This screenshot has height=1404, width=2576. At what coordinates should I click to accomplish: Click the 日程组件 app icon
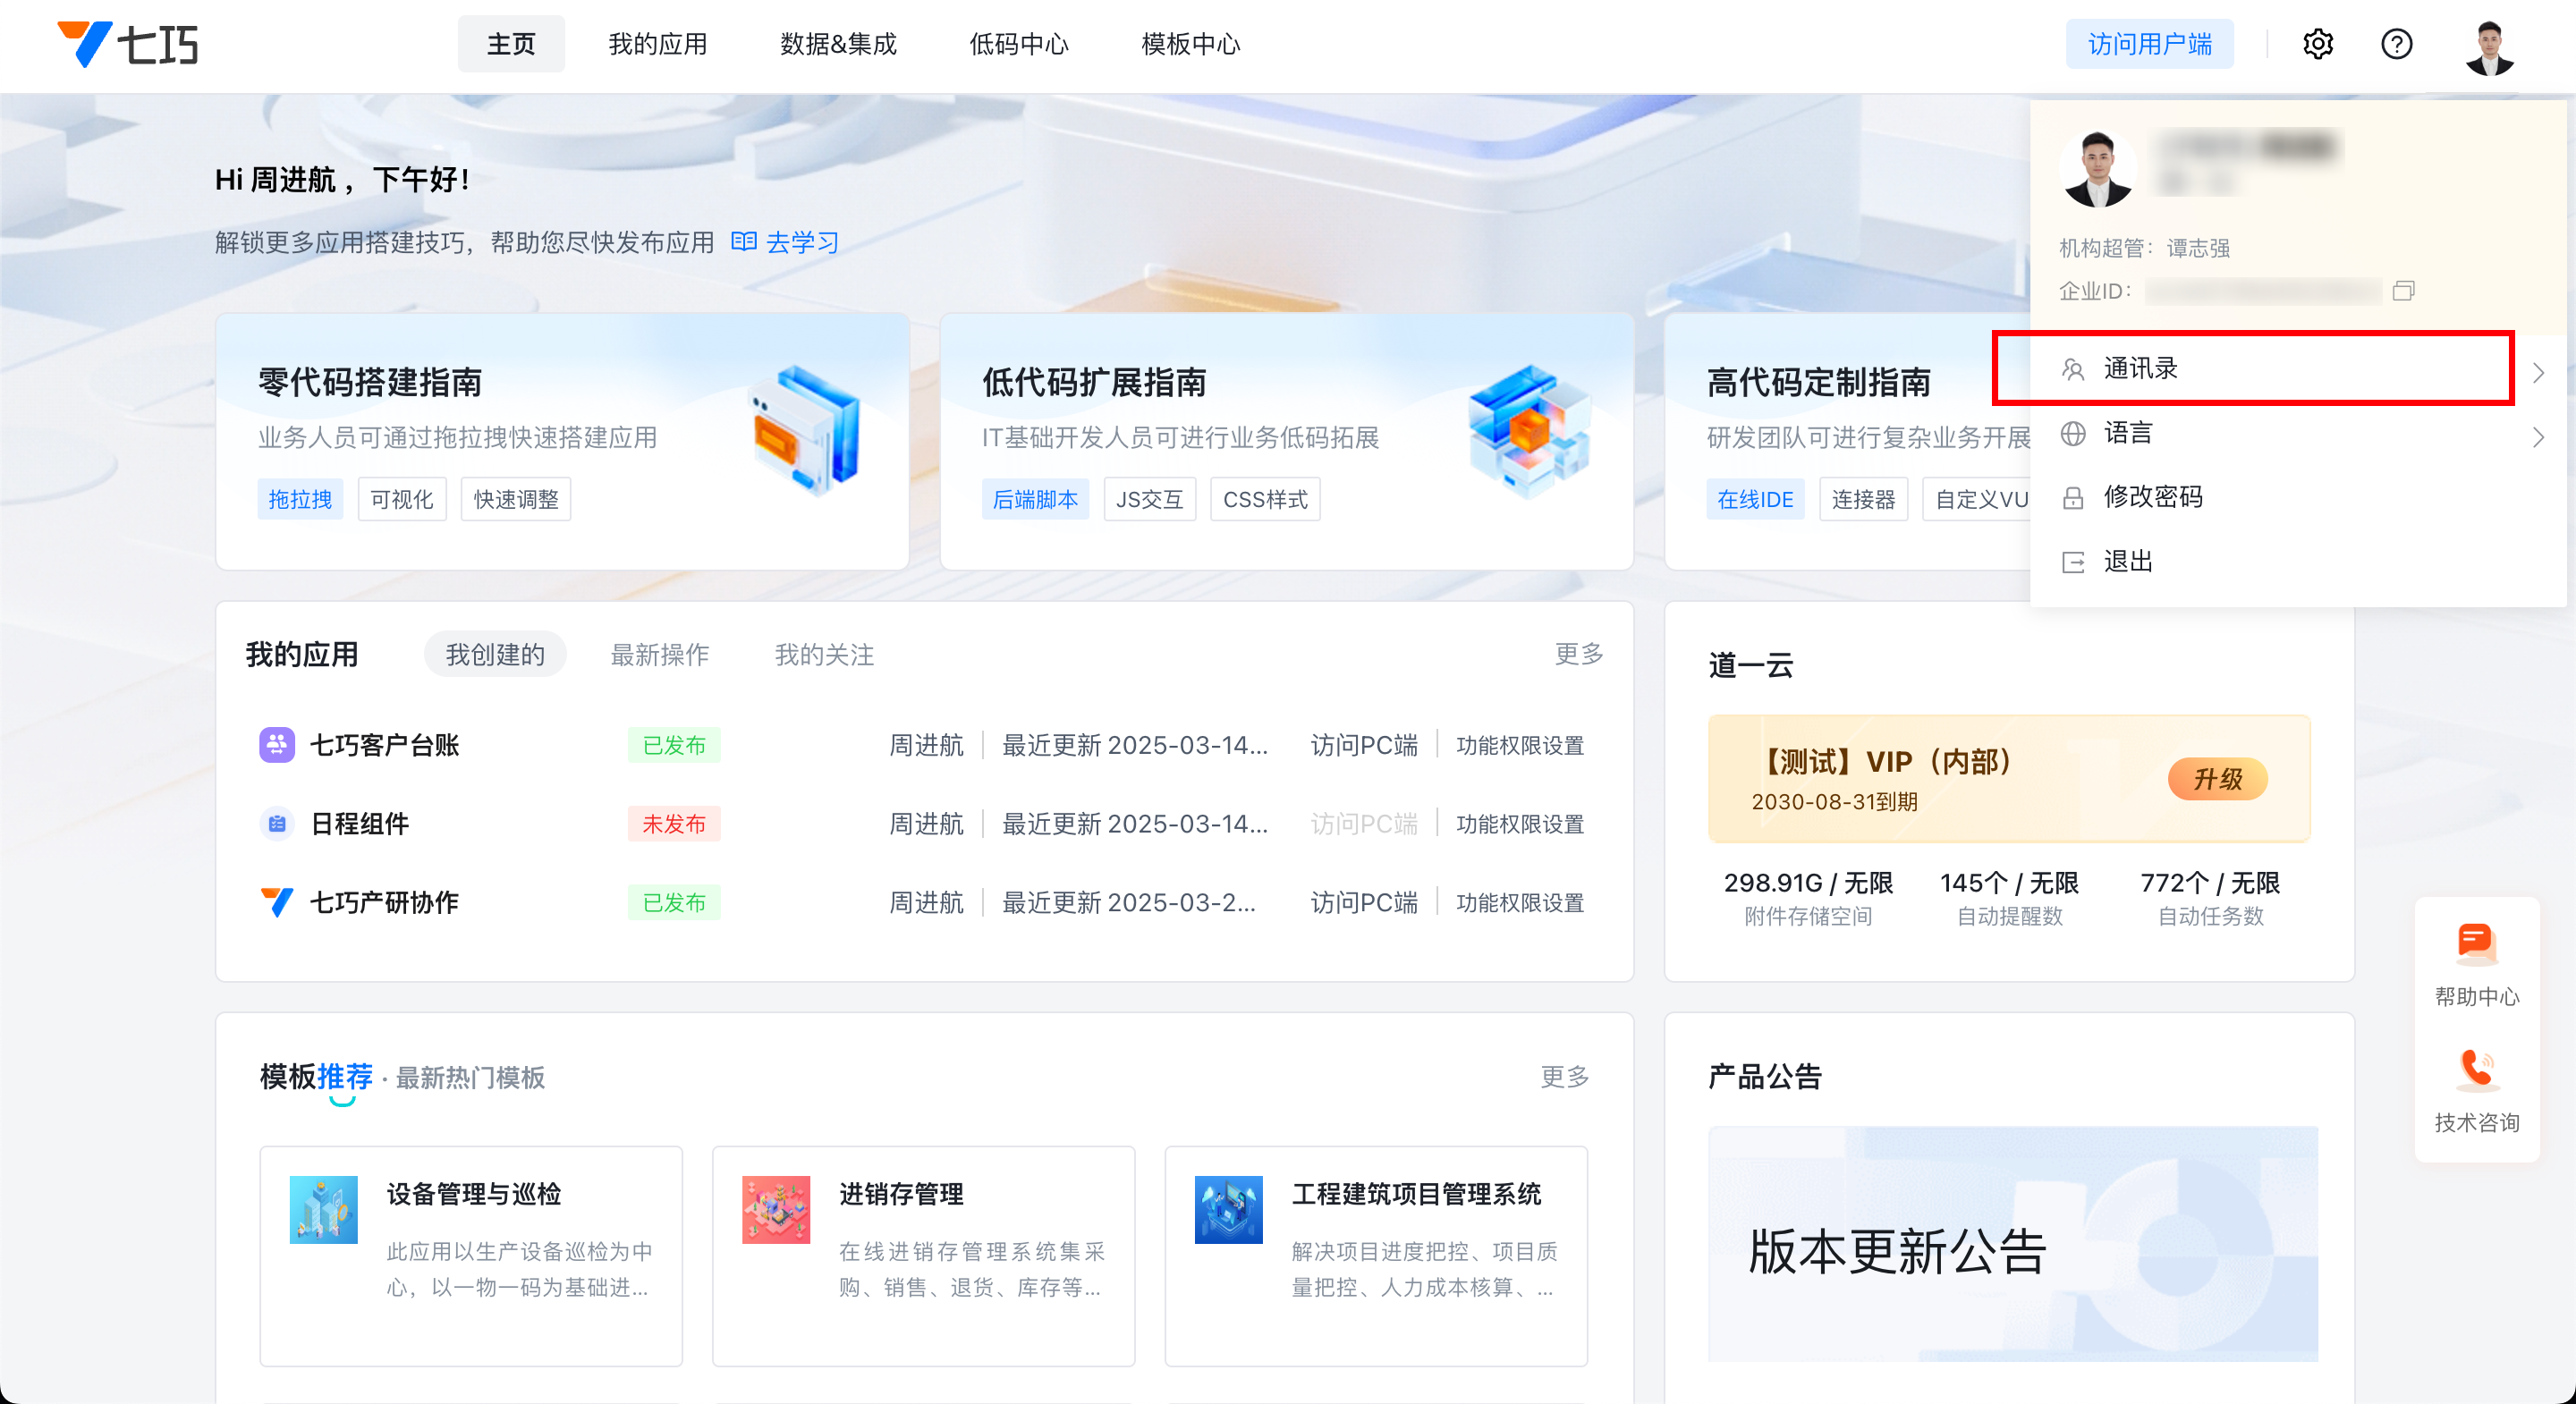click(x=277, y=824)
